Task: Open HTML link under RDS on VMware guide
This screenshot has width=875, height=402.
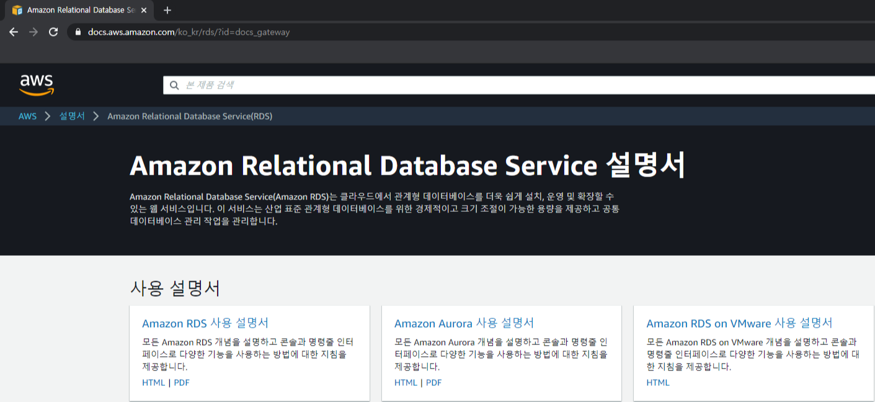Action: point(658,383)
